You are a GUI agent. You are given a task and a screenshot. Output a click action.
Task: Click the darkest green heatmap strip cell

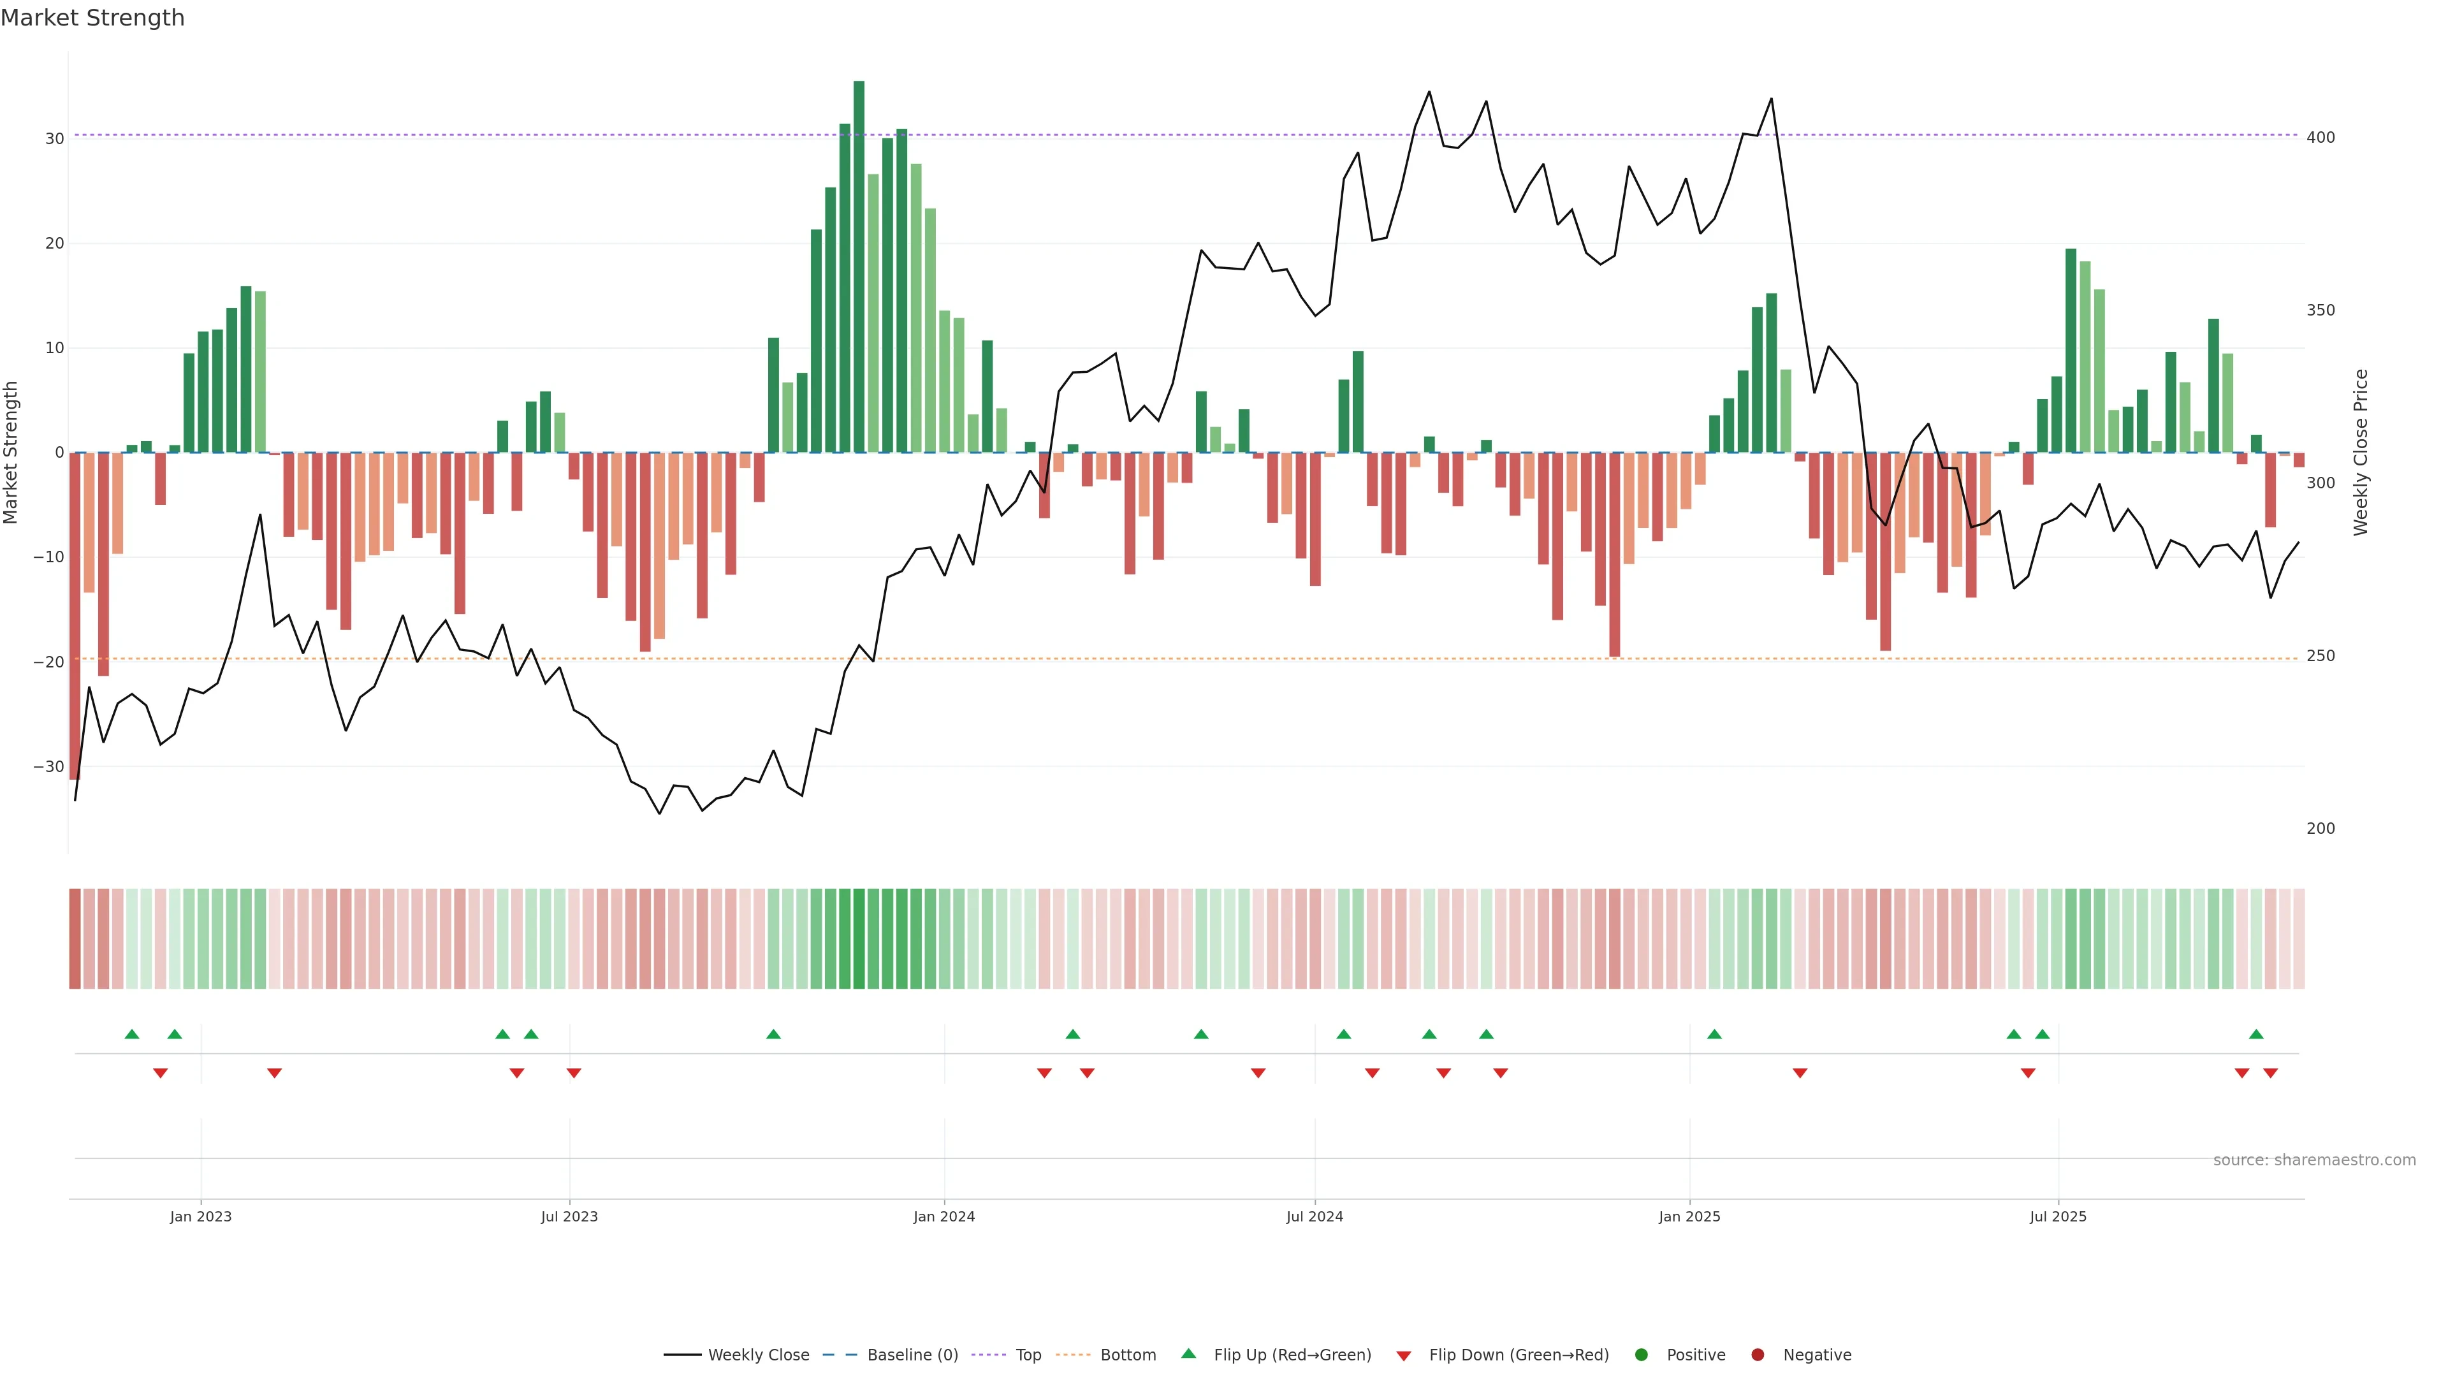click(859, 939)
